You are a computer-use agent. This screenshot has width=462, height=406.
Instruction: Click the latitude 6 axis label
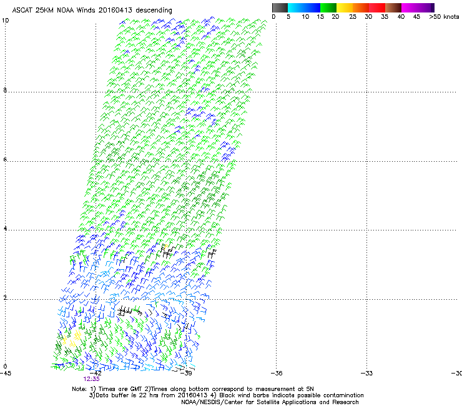coord(5,159)
